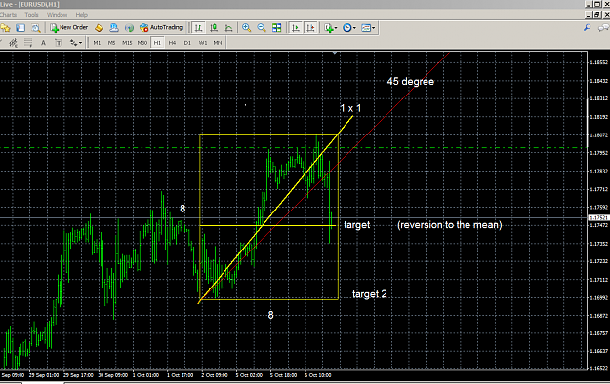Viewport: 610px width, 384px height.
Task: Open the MetaEditor yellow book icon
Action: coord(99,28)
